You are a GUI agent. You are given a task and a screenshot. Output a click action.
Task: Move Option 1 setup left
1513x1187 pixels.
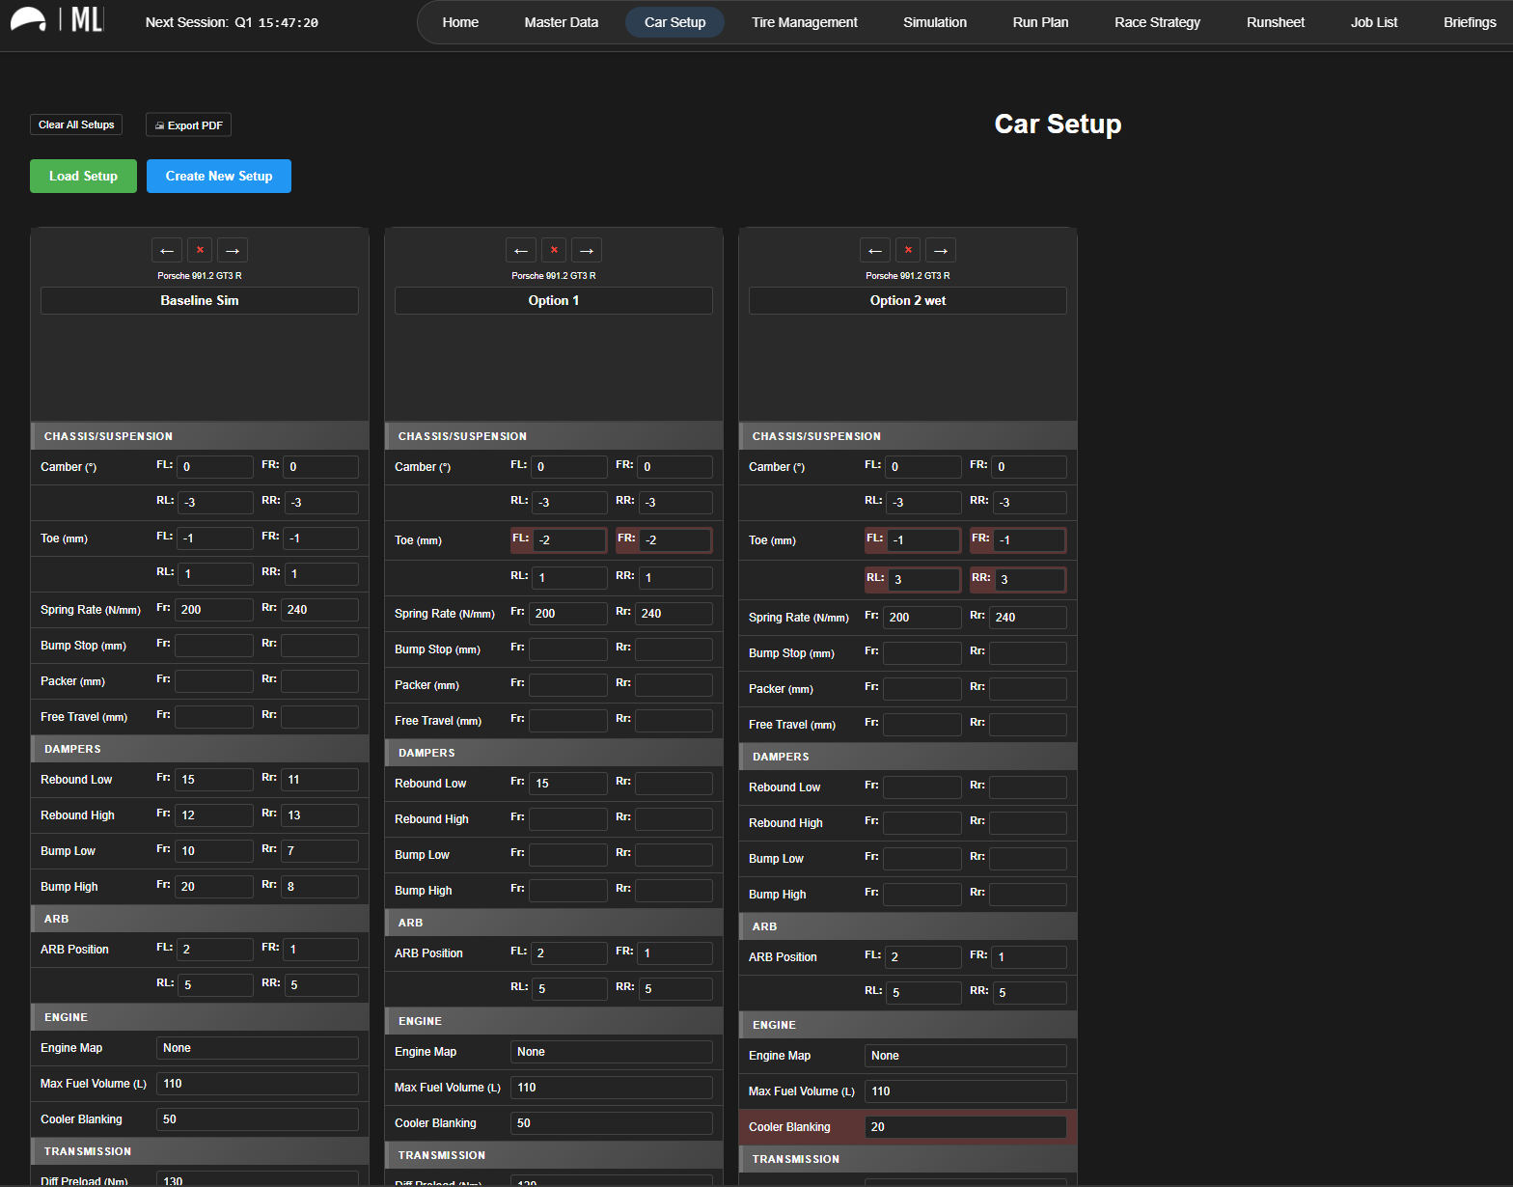(x=521, y=250)
